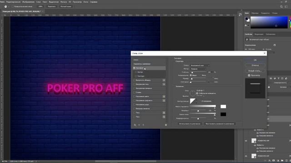Enable the Выполнить обводку checkbox
291x163 pixels.
(134, 80)
